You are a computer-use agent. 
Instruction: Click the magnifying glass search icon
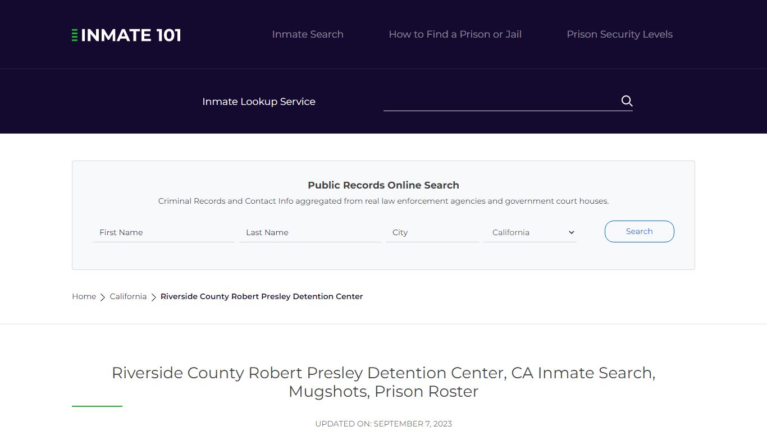[x=627, y=101]
